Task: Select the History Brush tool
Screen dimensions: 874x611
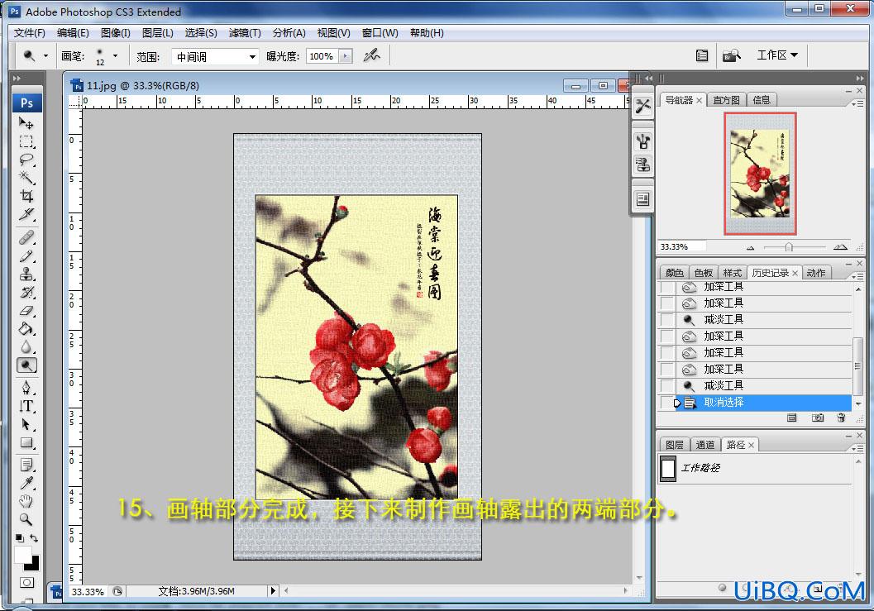Action: pyautogui.click(x=26, y=292)
